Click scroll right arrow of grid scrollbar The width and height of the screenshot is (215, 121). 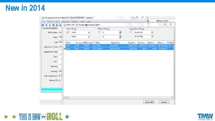click(x=172, y=97)
